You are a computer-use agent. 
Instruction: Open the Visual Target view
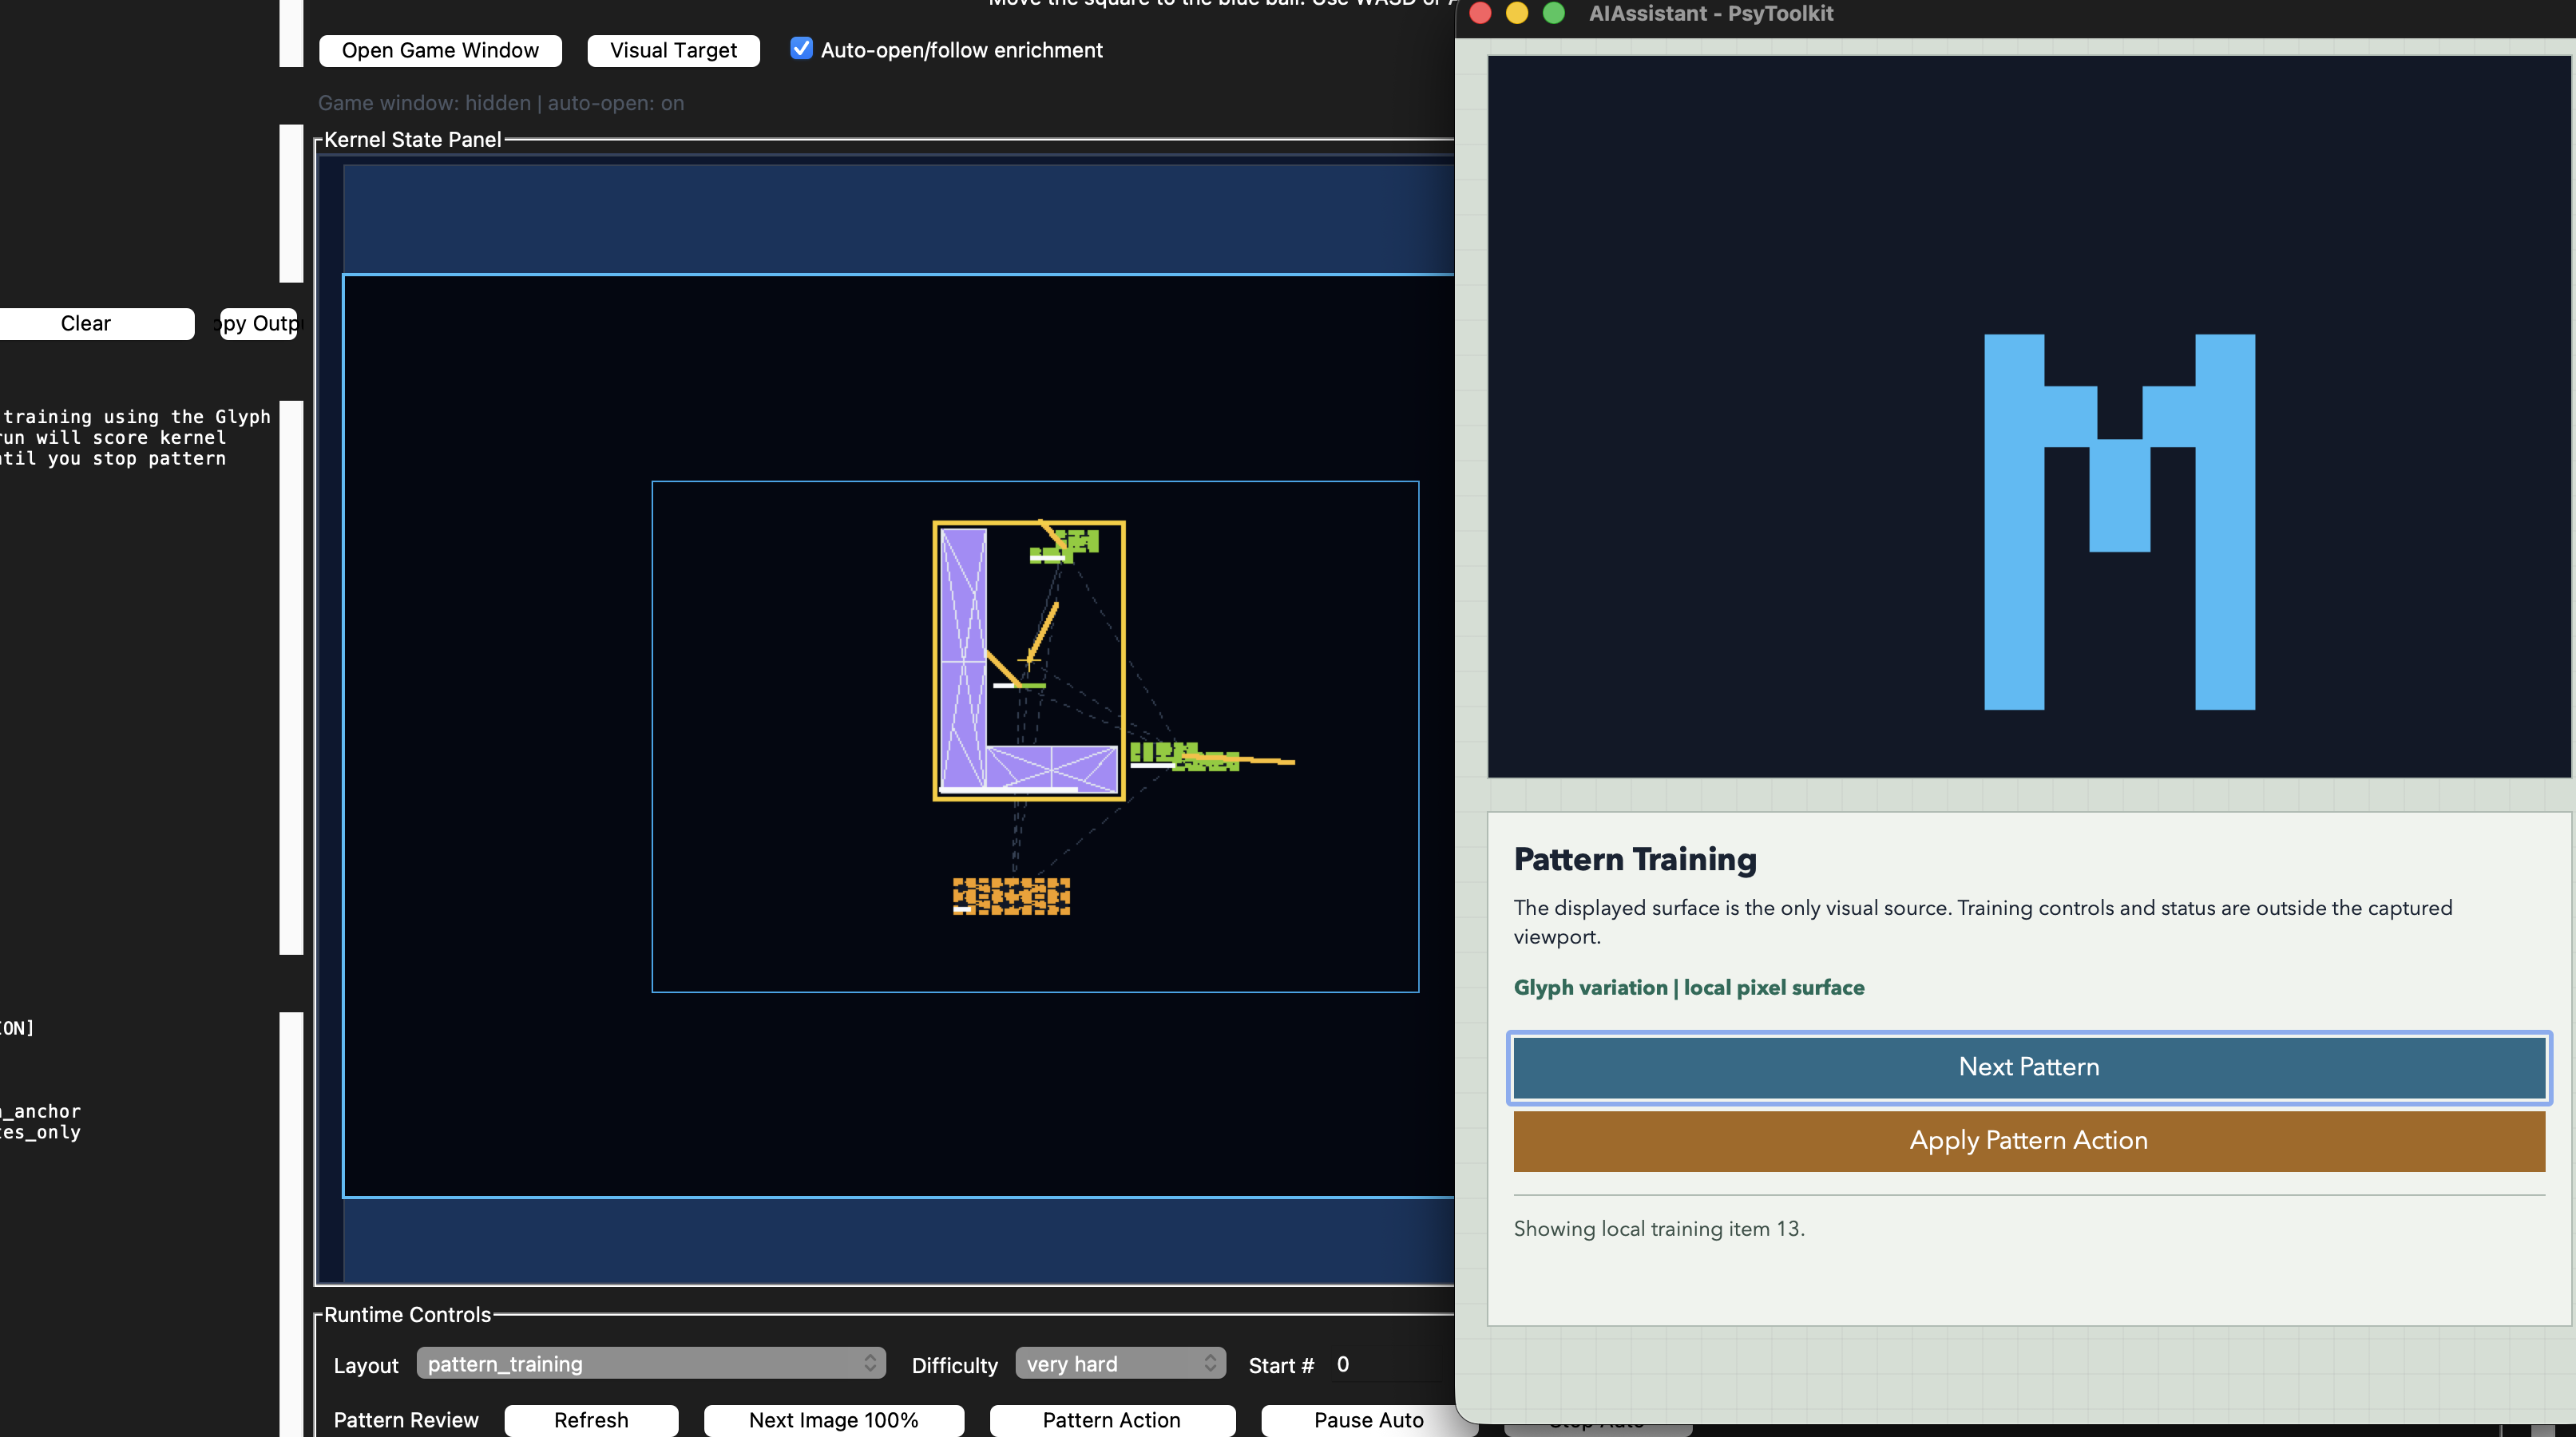673,50
